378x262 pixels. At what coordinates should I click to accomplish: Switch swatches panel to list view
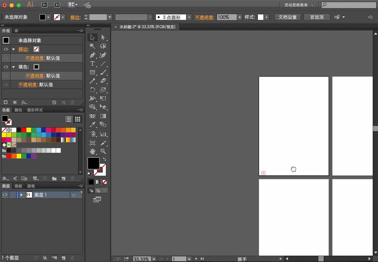click(69, 119)
